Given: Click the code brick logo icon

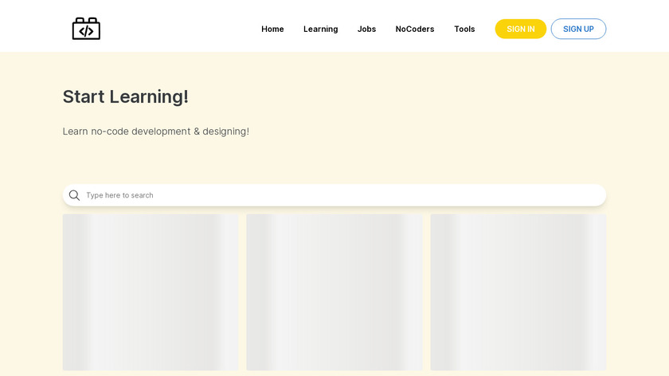Looking at the screenshot, I should 86,29.
